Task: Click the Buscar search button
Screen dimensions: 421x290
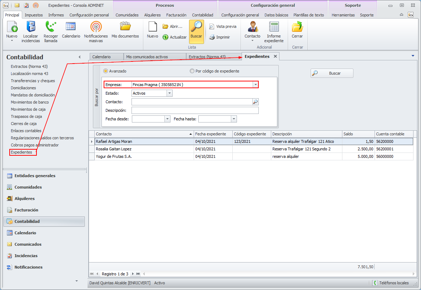Action: click(x=332, y=73)
